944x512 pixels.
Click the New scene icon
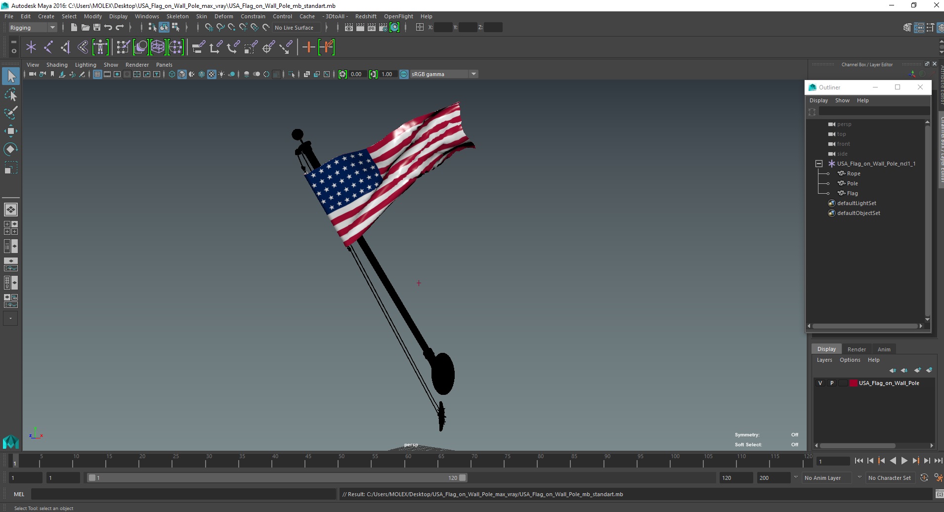point(74,28)
